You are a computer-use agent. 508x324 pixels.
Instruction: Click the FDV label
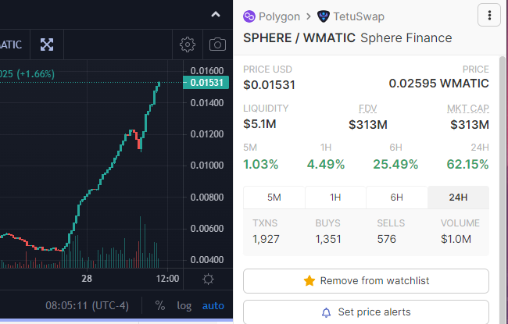[x=368, y=108]
